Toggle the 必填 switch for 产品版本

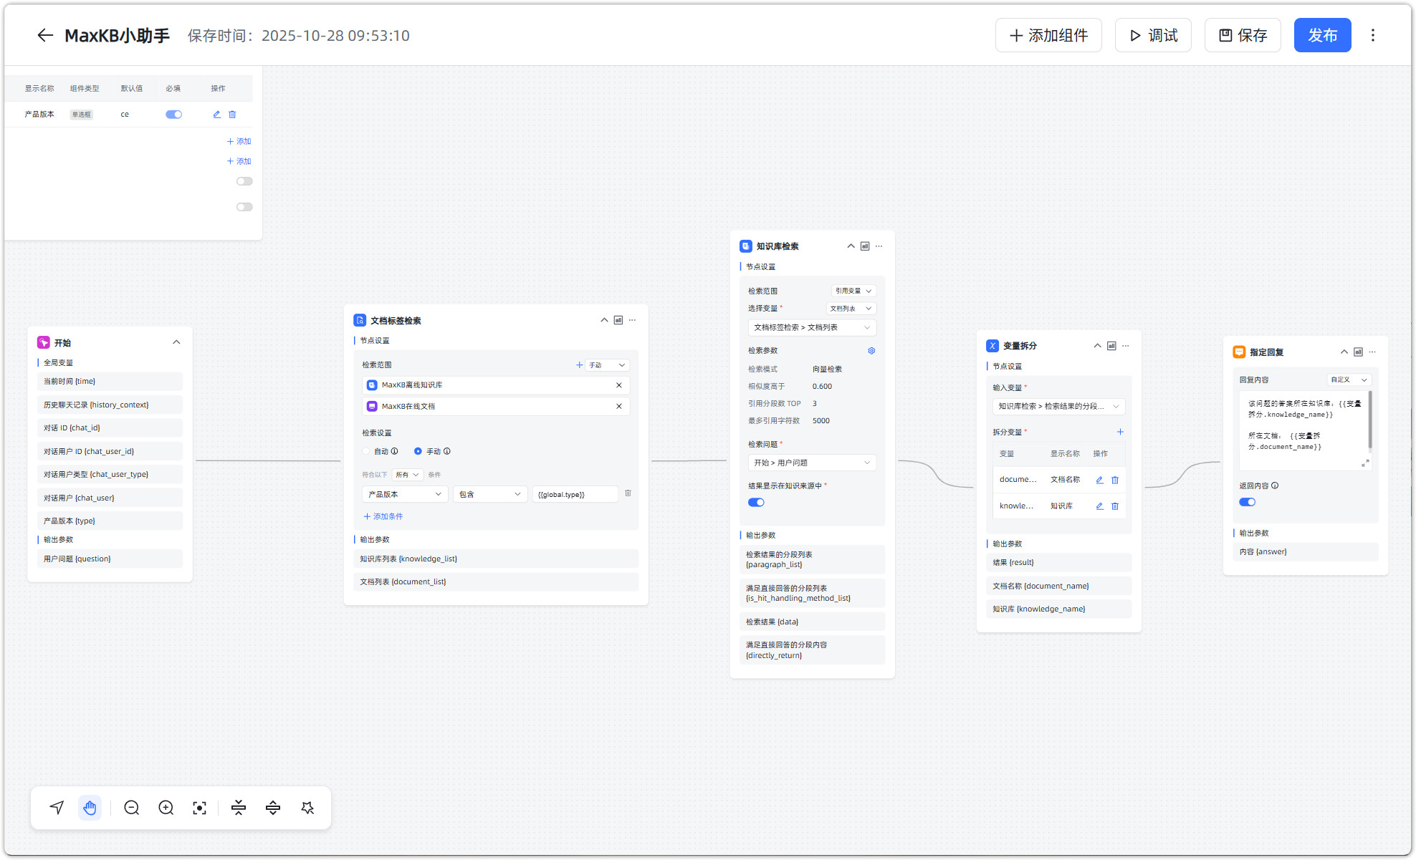(x=173, y=115)
